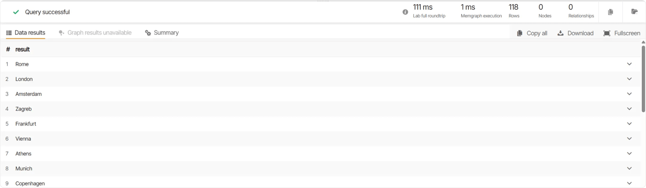Viewport: 646px width, 188px height.
Task: Click the open folder icon at top right
Action: 634,12
